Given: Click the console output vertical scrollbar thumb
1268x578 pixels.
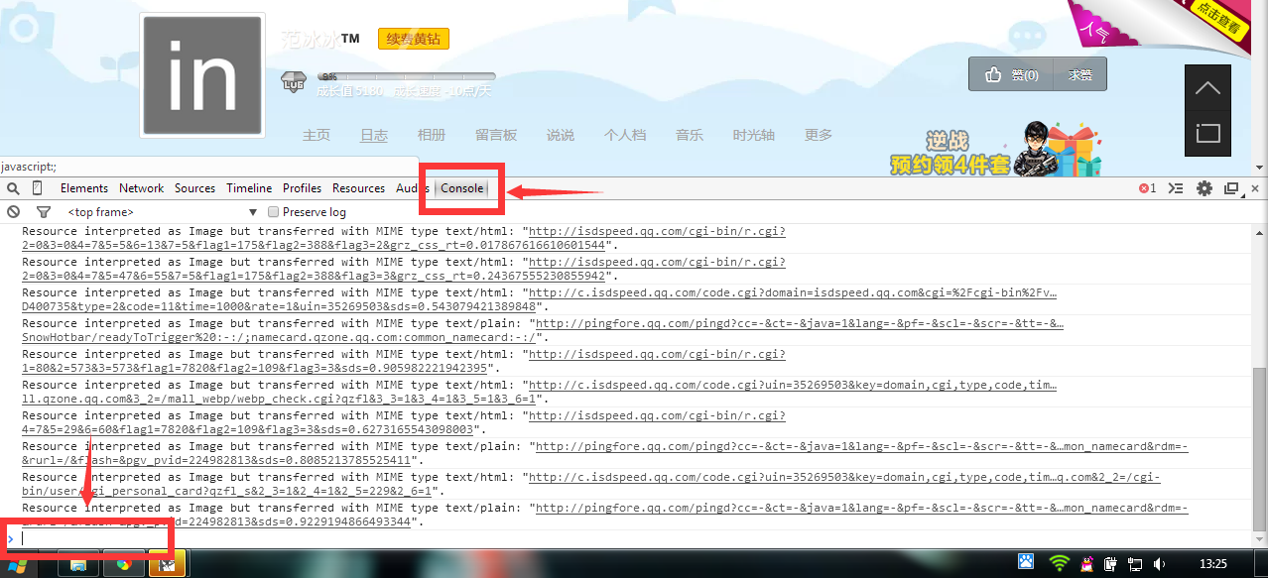Looking at the screenshot, I should (x=1259, y=449).
